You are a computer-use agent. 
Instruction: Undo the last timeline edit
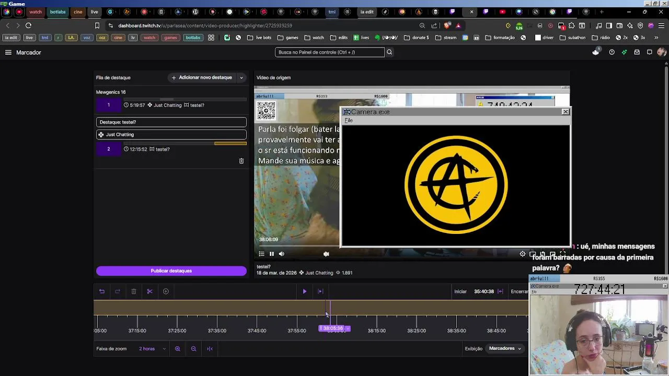tap(102, 291)
